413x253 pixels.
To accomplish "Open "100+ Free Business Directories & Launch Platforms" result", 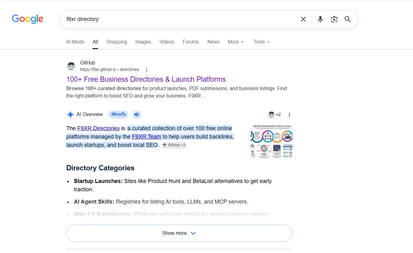I will tap(146, 79).
